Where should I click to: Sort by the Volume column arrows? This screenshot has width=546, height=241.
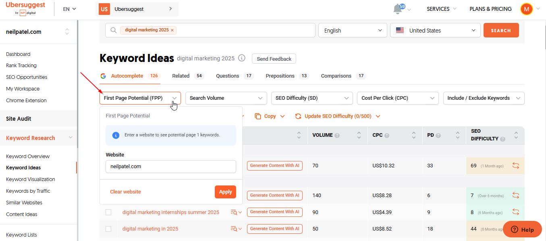(359, 135)
